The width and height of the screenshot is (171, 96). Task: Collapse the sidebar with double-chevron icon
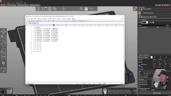click(135, 9)
